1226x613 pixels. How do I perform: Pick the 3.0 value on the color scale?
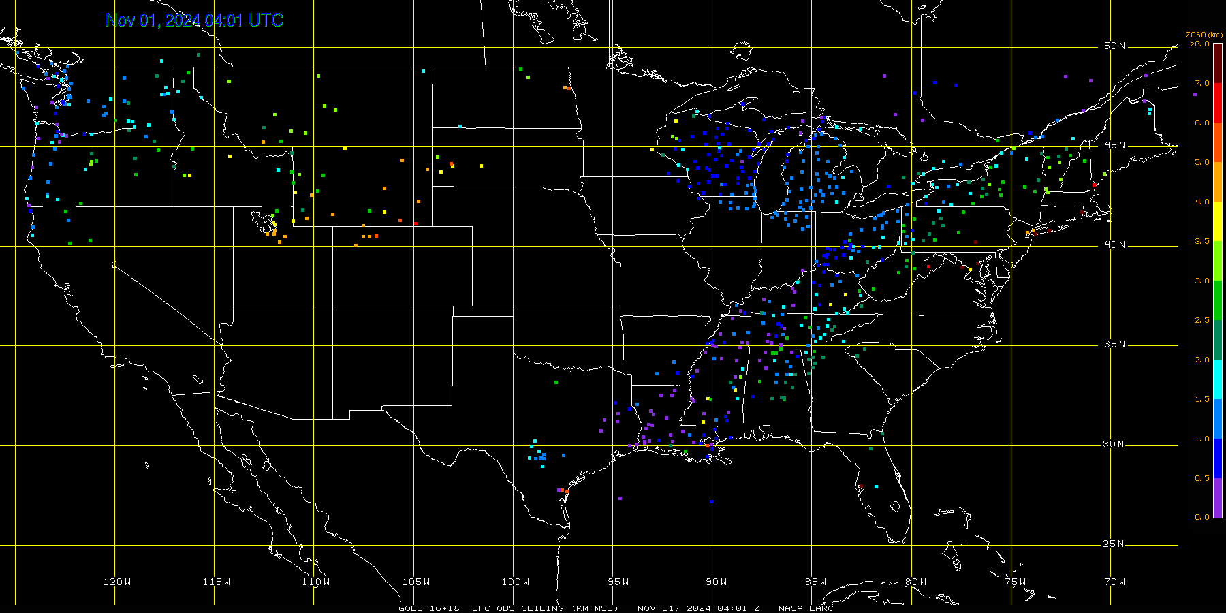point(1202,281)
